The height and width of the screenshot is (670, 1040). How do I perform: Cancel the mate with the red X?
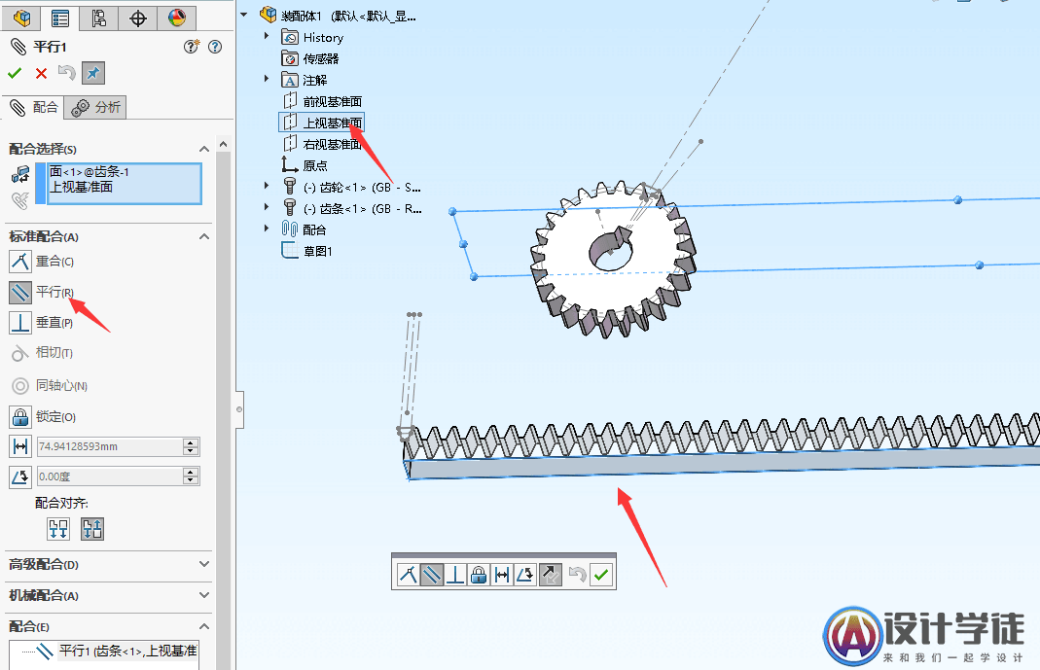41,73
